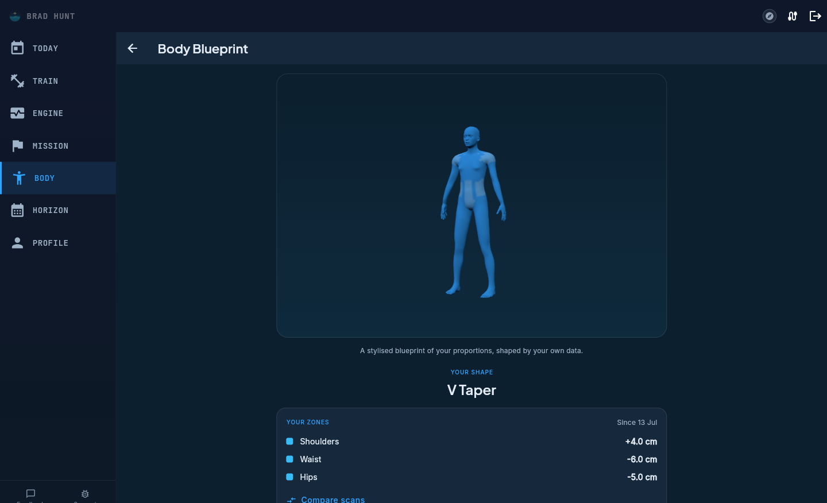This screenshot has height=503, width=827.
Task: Open the Profile section label
Action: (x=51, y=243)
